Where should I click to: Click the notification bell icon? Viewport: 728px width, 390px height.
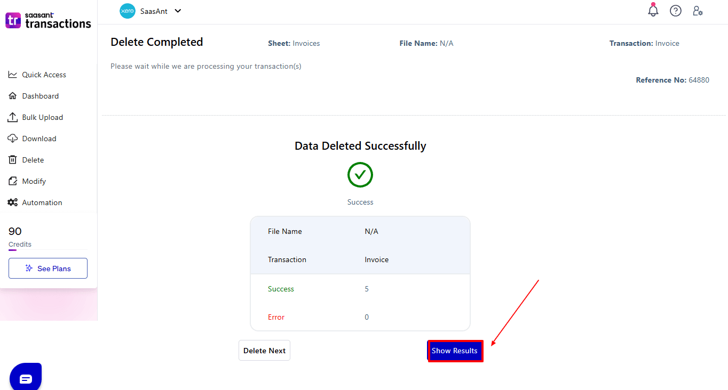tap(653, 11)
